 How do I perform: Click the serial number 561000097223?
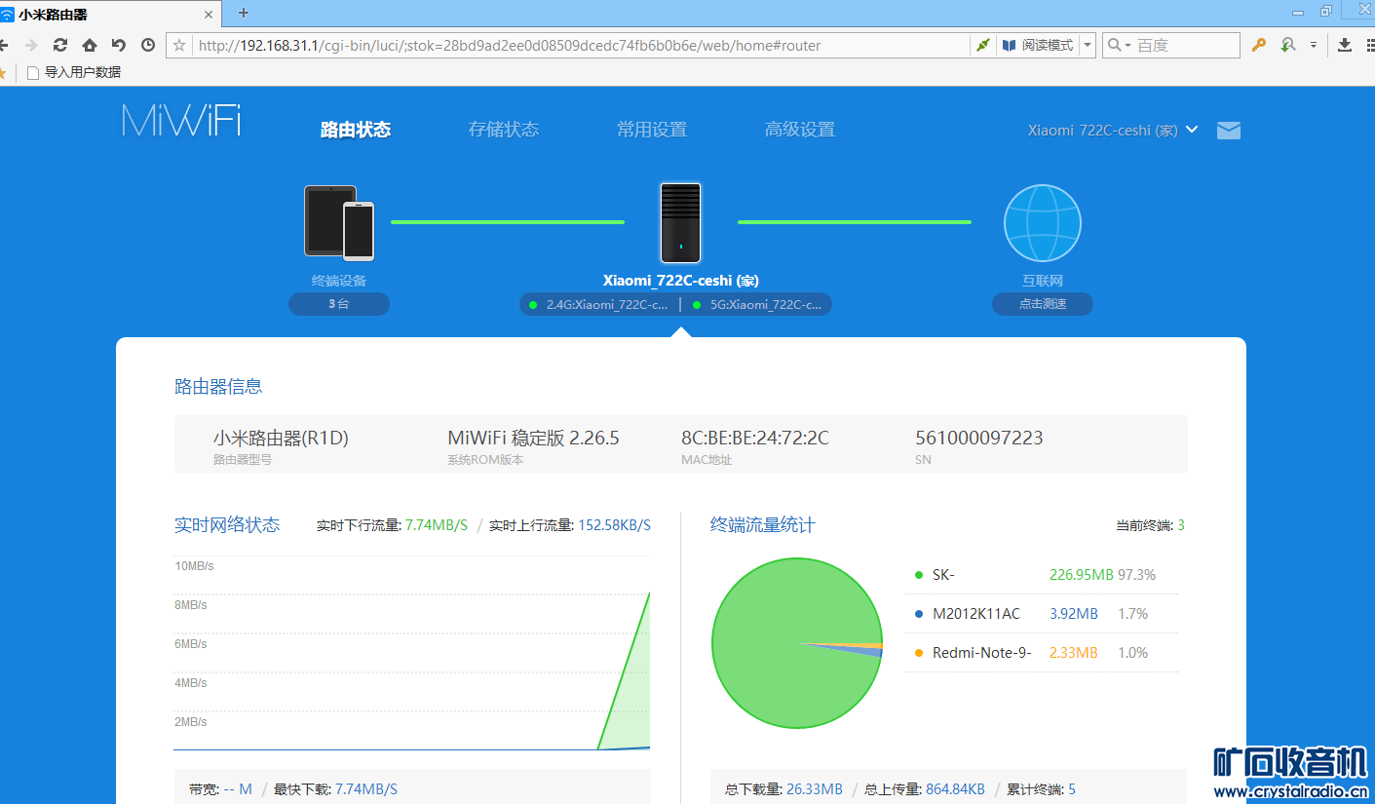pyautogui.click(x=979, y=439)
